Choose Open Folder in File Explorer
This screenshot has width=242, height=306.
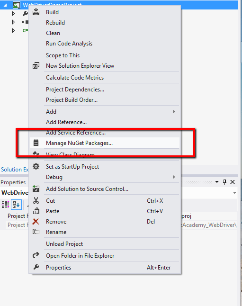(104, 256)
